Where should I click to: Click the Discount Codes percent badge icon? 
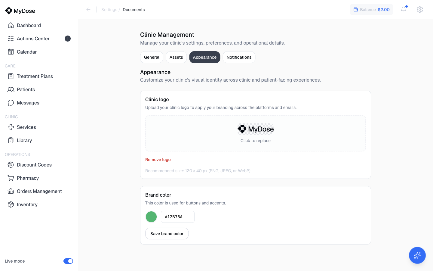pos(11,165)
